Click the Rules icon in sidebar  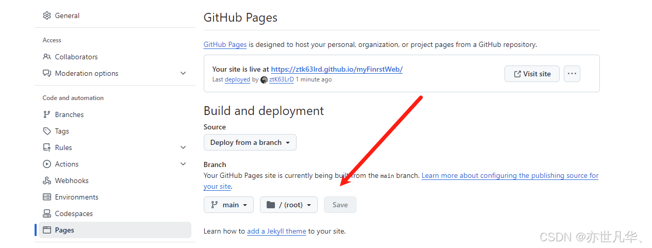[47, 147]
